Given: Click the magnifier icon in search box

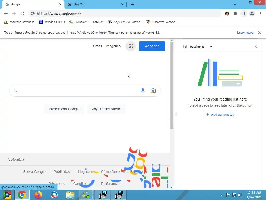Looking at the screenshot, I should [x=15, y=90].
